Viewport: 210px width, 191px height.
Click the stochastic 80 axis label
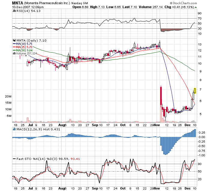(199, 164)
